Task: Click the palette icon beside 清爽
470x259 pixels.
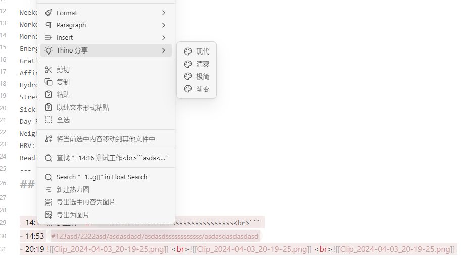Action: (188, 64)
